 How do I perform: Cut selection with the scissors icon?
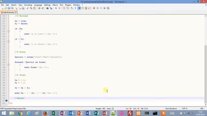pos(27,8)
